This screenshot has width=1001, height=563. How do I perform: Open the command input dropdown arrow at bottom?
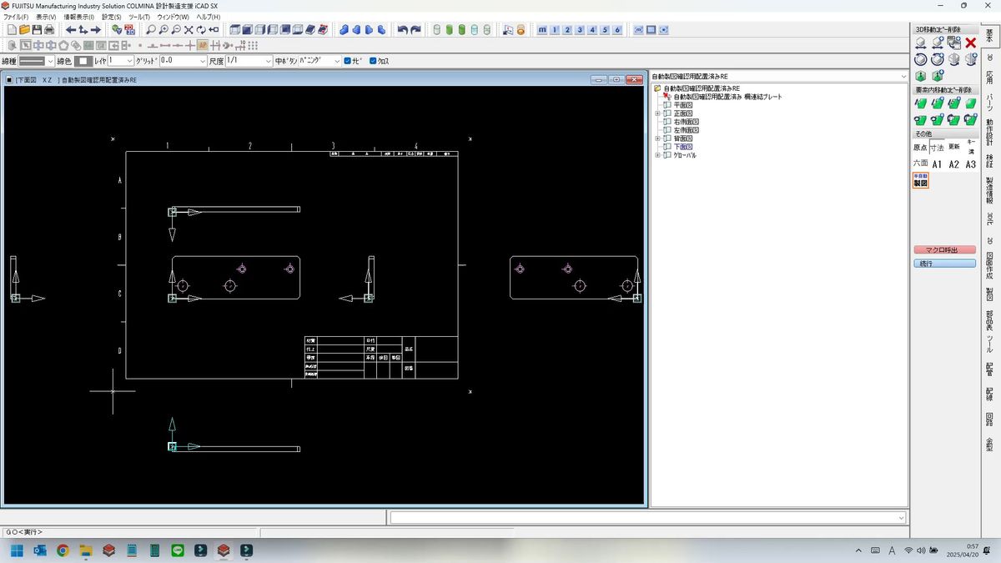click(901, 518)
